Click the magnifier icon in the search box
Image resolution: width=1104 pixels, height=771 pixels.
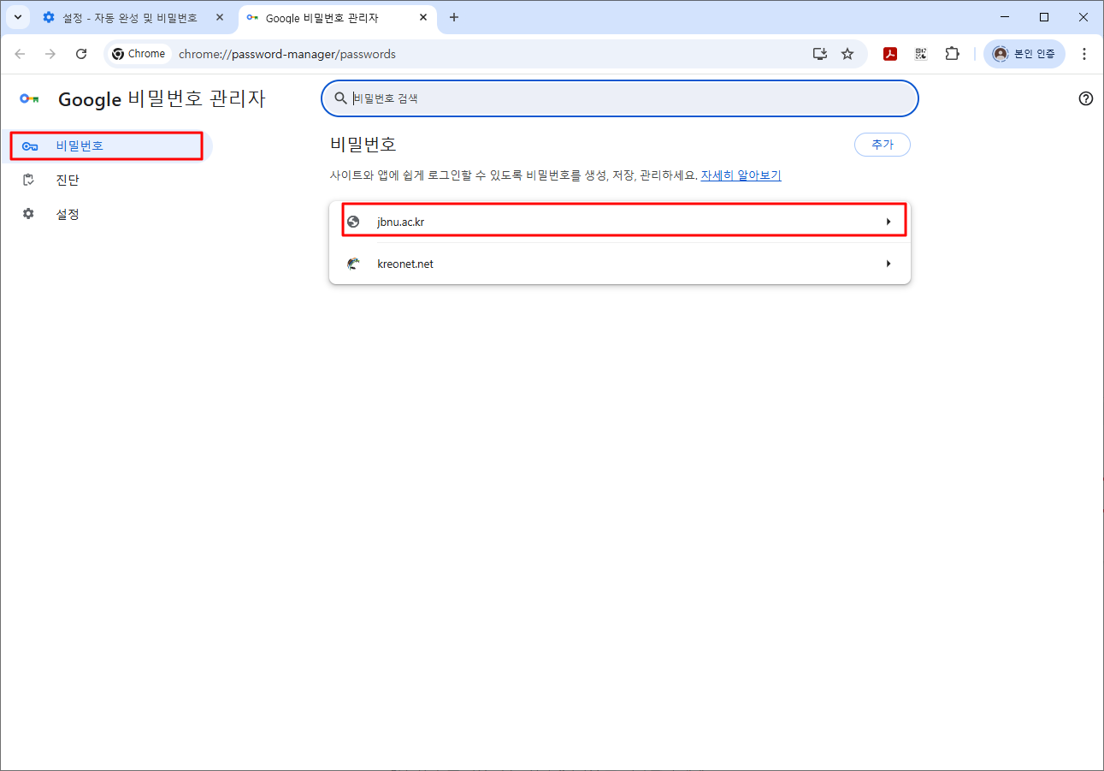[x=340, y=98]
